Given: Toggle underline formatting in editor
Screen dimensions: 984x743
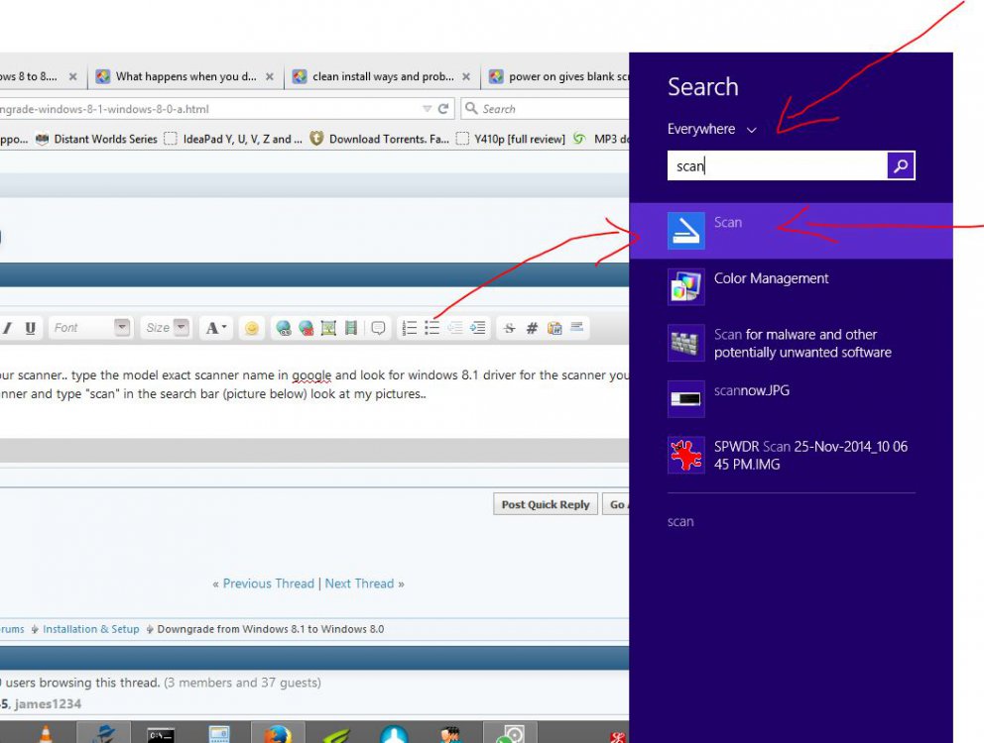Looking at the screenshot, I should click(31, 328).
